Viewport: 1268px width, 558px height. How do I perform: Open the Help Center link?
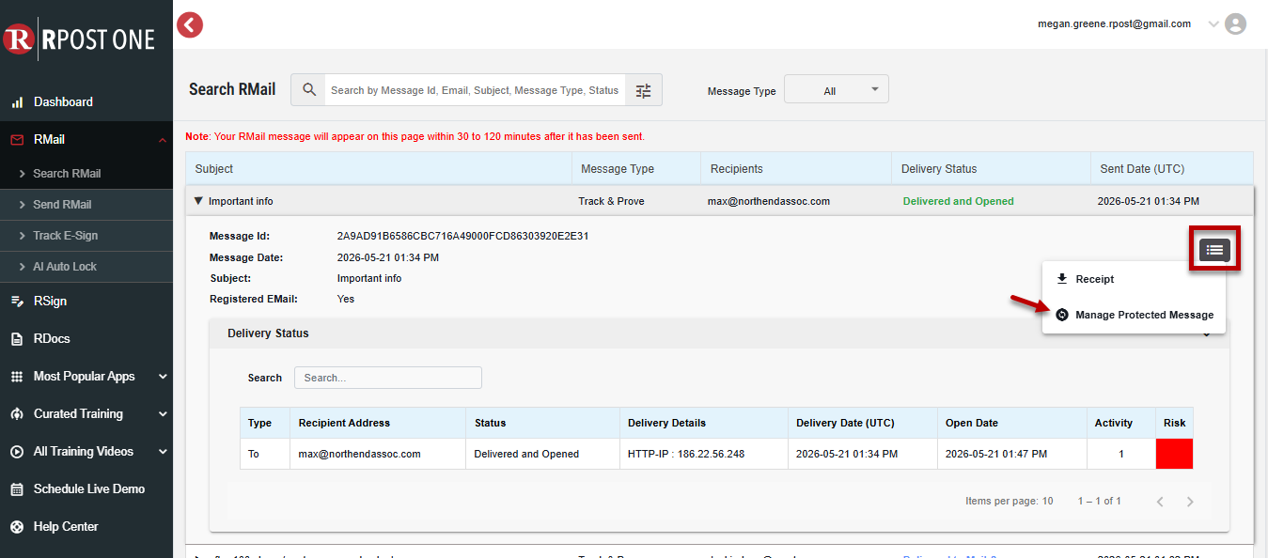point(66,526)
